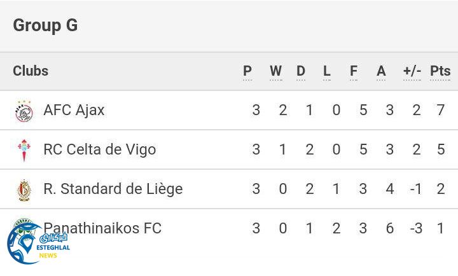Click the RC Celta de Vigo crest
The height and width of the screenshot is (276, 458).
(x=24, y=150)
